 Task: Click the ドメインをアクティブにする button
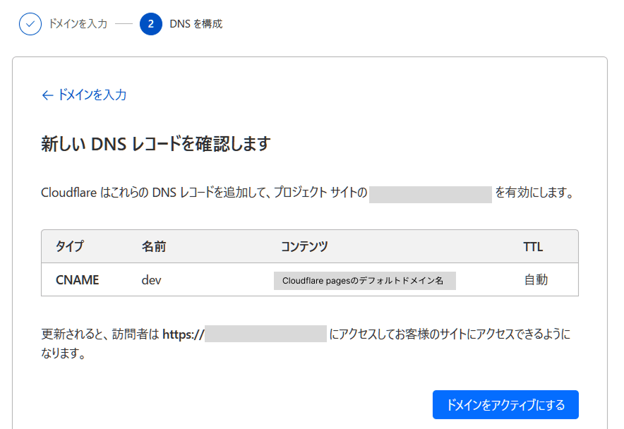tap(505, 404)
